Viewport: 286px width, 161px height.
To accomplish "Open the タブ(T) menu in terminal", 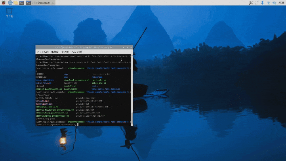I will click(x=65, y=52).
